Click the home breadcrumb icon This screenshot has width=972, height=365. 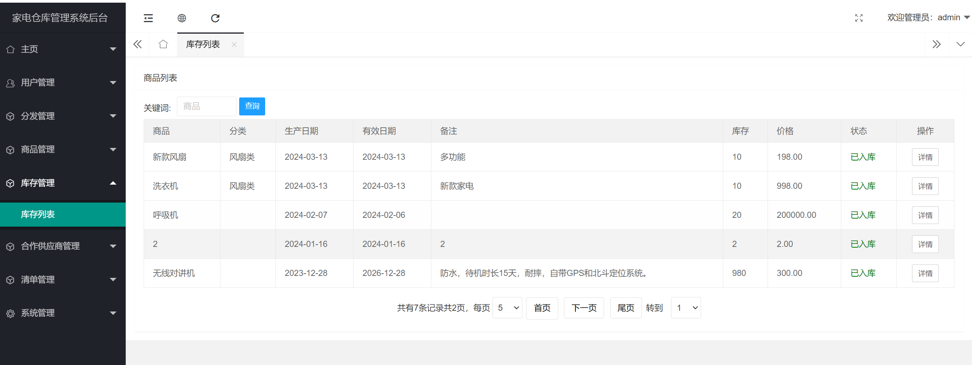point(163,44)
